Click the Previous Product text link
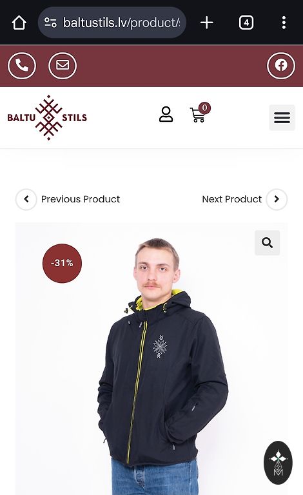Screen dimensions: 303x495 pos(81,199)
